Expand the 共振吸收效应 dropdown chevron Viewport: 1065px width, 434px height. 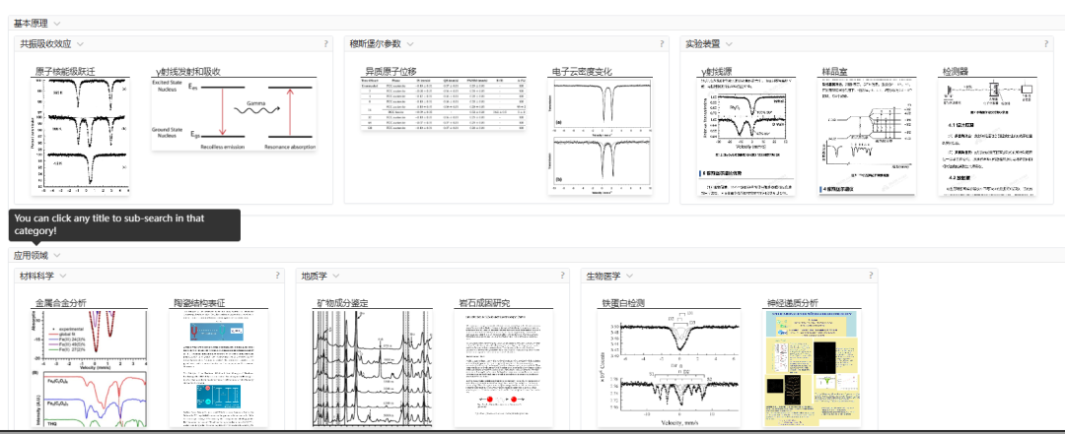tap(80, 44)
